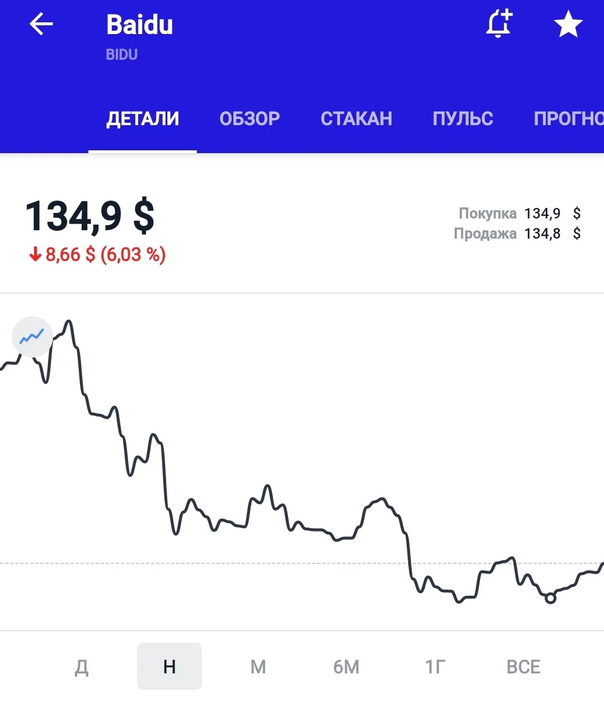Show the ВСЕ full history range

(x=523, y=667)
